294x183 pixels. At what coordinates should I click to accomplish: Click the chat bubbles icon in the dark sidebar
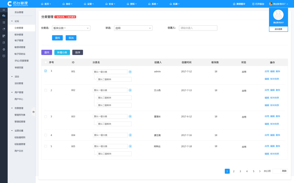(4, 16)
